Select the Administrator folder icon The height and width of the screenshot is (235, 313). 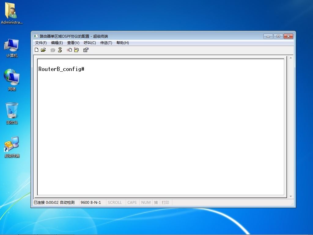tap(12, 13)
